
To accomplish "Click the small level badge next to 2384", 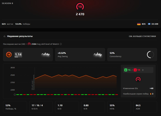I will [x=29, y=44].
